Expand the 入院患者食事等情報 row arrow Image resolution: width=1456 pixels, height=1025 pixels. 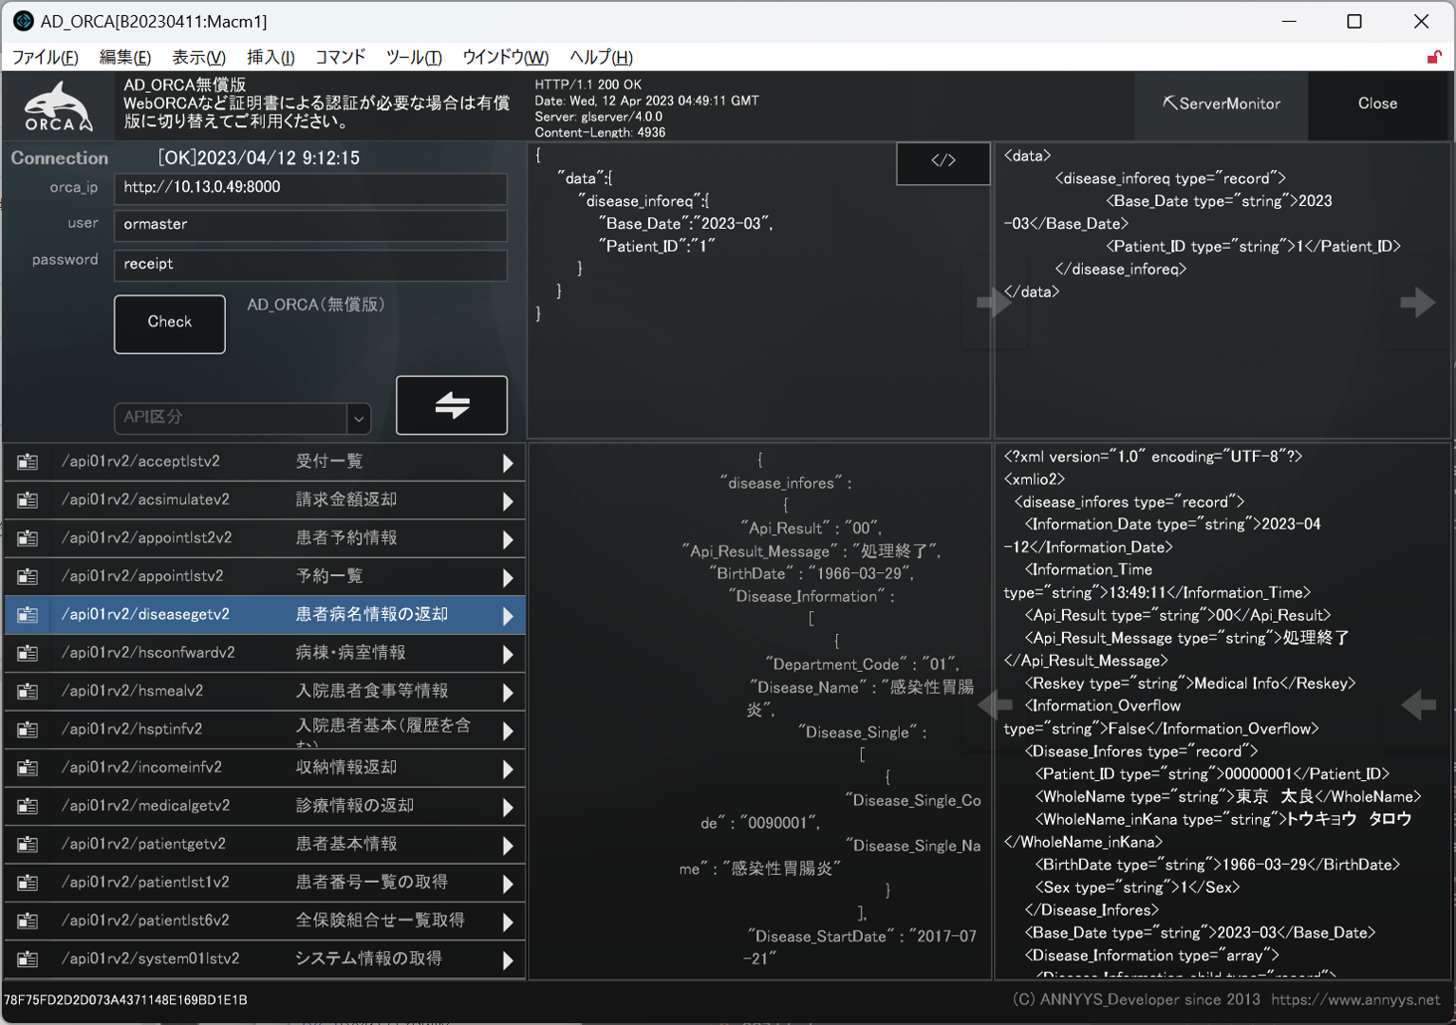[x=508, y=693]
